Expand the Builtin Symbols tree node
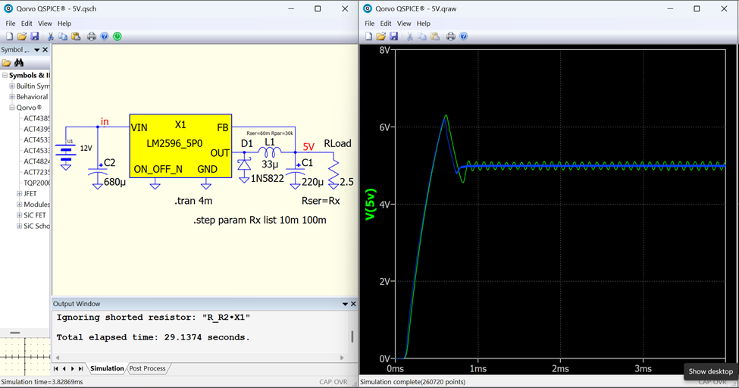The width and height of the screenshot is (739, 388). click(12, 86)
